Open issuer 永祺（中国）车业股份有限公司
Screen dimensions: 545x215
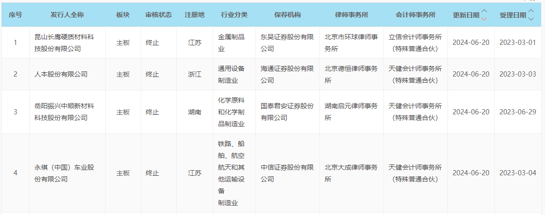pyautogui.click(x=64, y=173)
